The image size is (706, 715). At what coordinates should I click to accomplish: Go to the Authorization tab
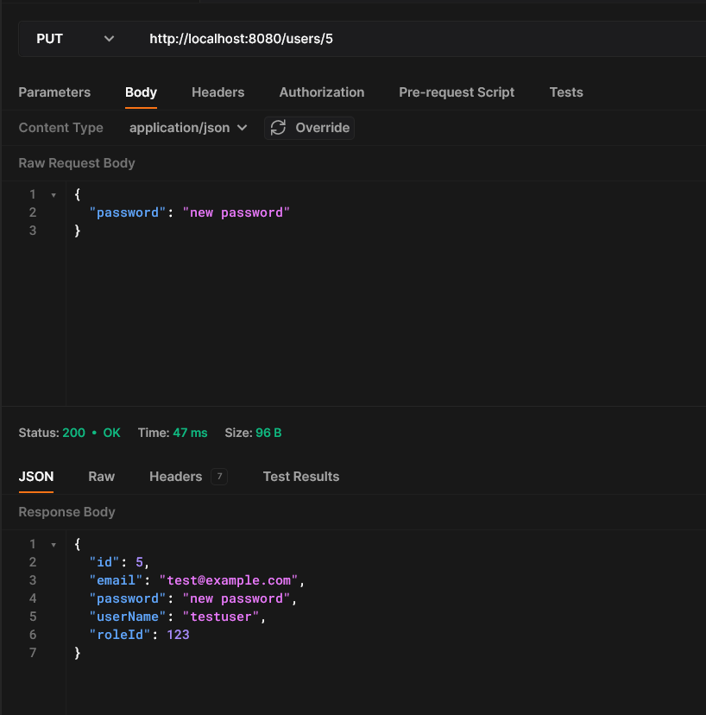(x=321, y=92)
